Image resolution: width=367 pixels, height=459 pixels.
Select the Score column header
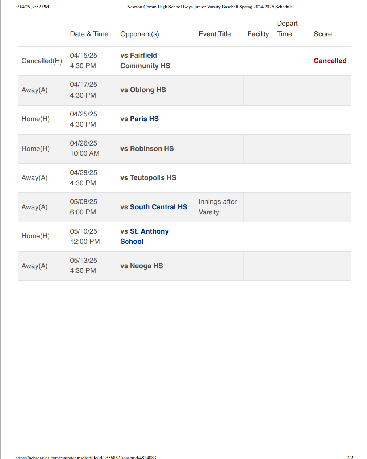(x=322, y=34)
